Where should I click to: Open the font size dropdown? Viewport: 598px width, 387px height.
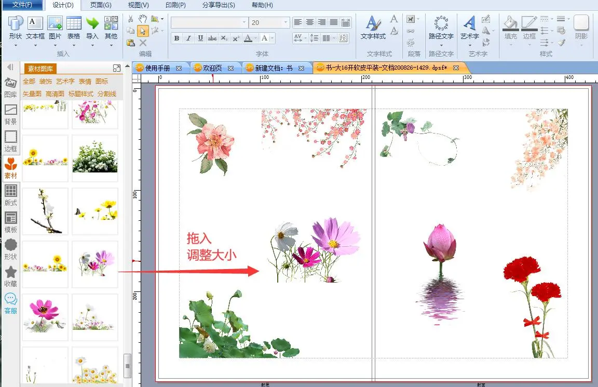coord(286,23)
